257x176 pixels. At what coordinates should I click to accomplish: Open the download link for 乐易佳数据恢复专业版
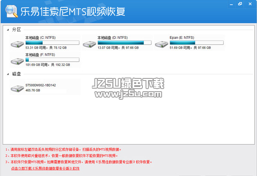45,168
